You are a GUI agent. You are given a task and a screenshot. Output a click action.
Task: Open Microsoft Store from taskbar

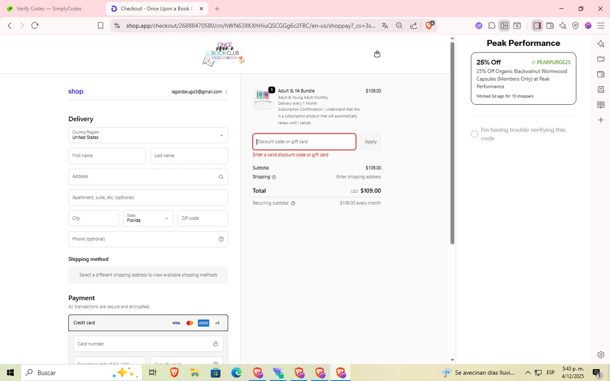click(x=216, y=372)
